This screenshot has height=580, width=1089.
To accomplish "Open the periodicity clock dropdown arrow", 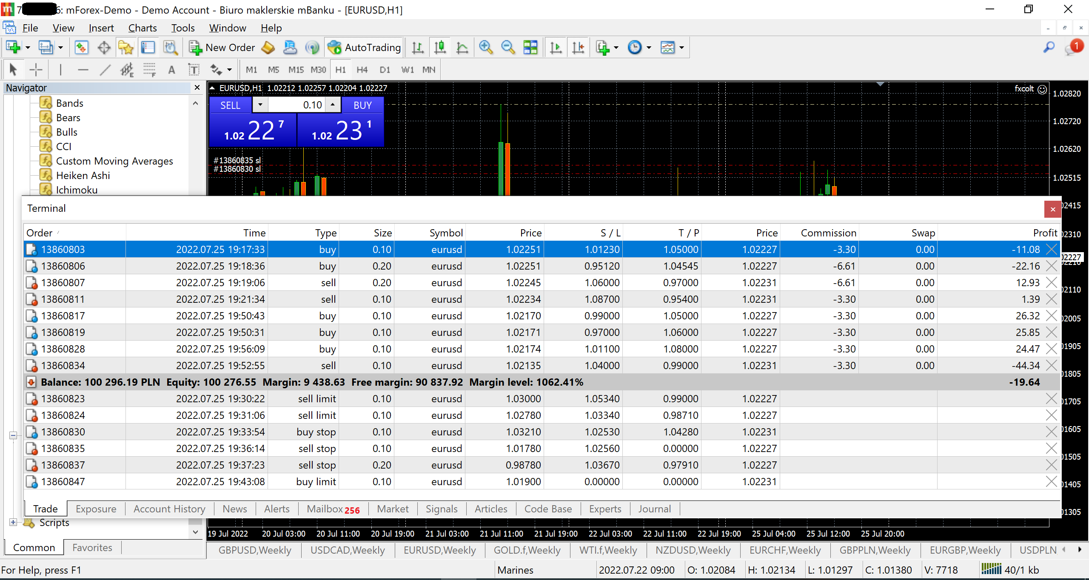I will coord(649,48).
